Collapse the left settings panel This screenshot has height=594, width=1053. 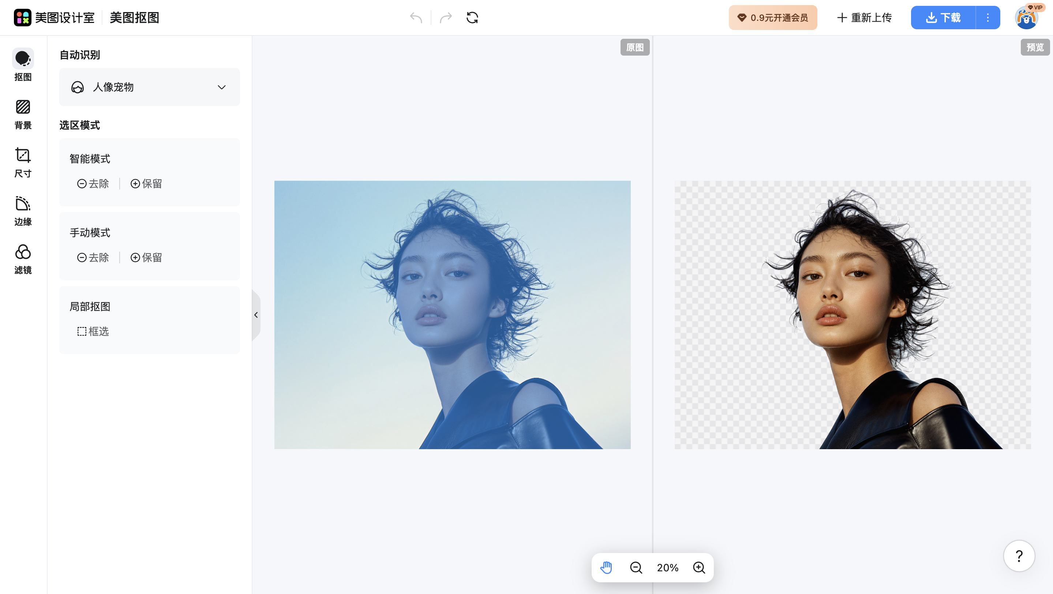256,315
